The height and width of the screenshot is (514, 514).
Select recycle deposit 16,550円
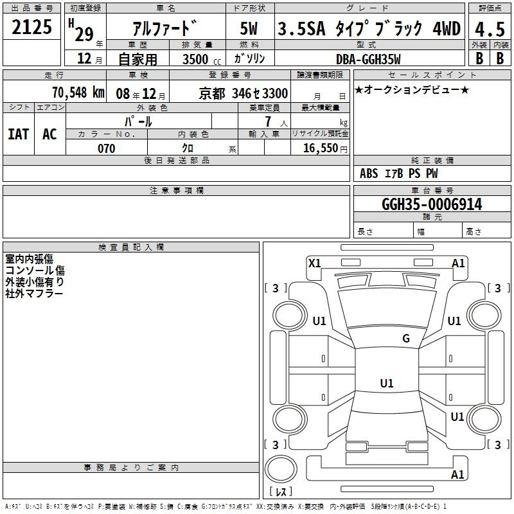(x=325, y=148)
